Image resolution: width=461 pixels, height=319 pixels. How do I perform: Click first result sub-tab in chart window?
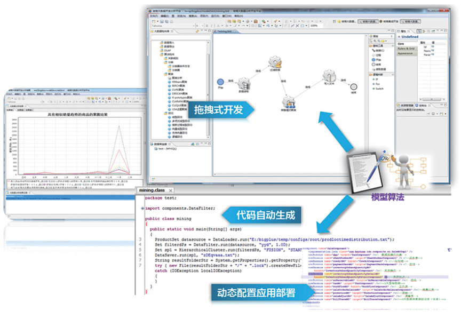click(11, 110)
